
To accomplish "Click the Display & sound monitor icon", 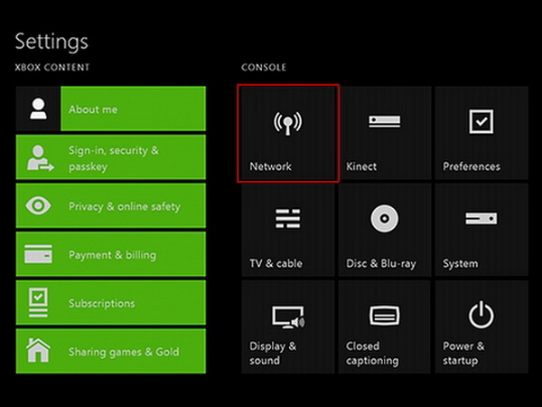I will (x=288, y=317).
